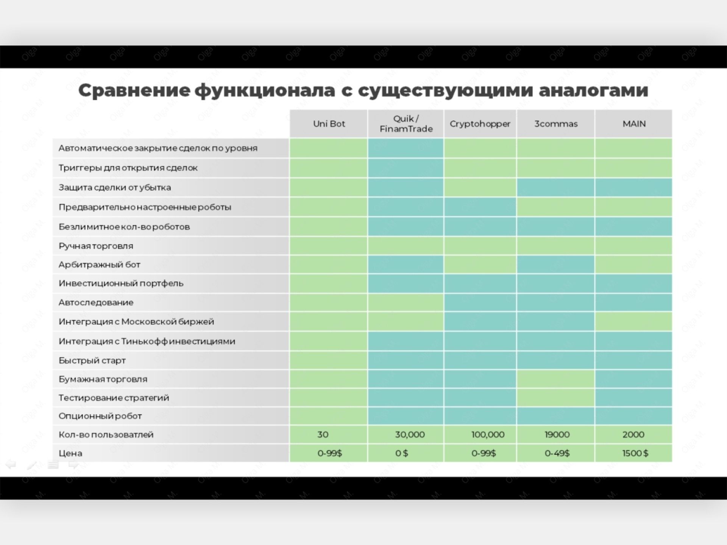
Task: Click price '0-99$' in Uni Bot column
Action: [x=330, y=453]
